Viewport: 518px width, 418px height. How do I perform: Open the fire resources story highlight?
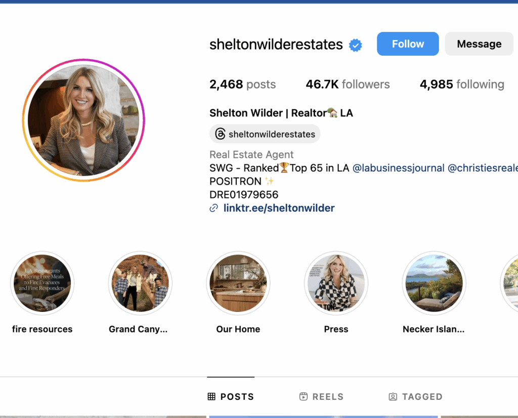coord(42,283)
